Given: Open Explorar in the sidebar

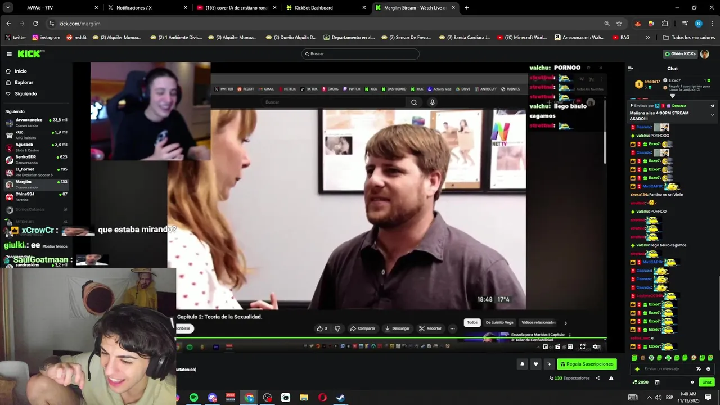Looking at the screenshot, I should tap(24, 83).
